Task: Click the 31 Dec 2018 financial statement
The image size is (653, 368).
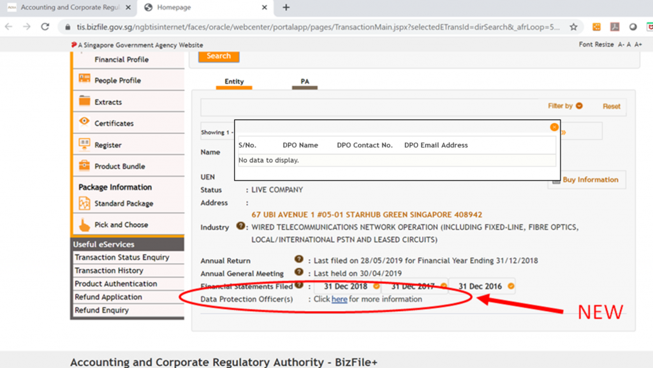Action: pyautogui.click(x=346, y=286)
